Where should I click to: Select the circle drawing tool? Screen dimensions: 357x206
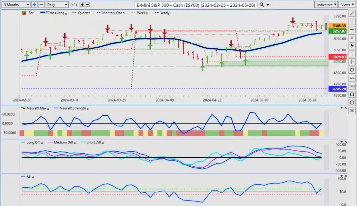click(x=352, y=103)
